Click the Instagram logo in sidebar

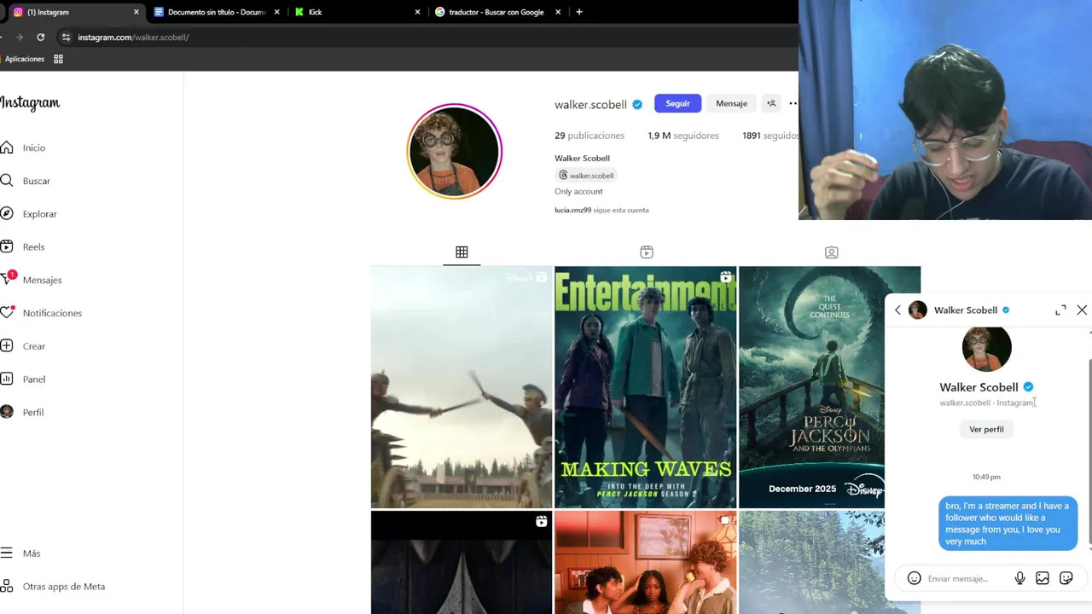pyautogui.click(x=30, y=103)
